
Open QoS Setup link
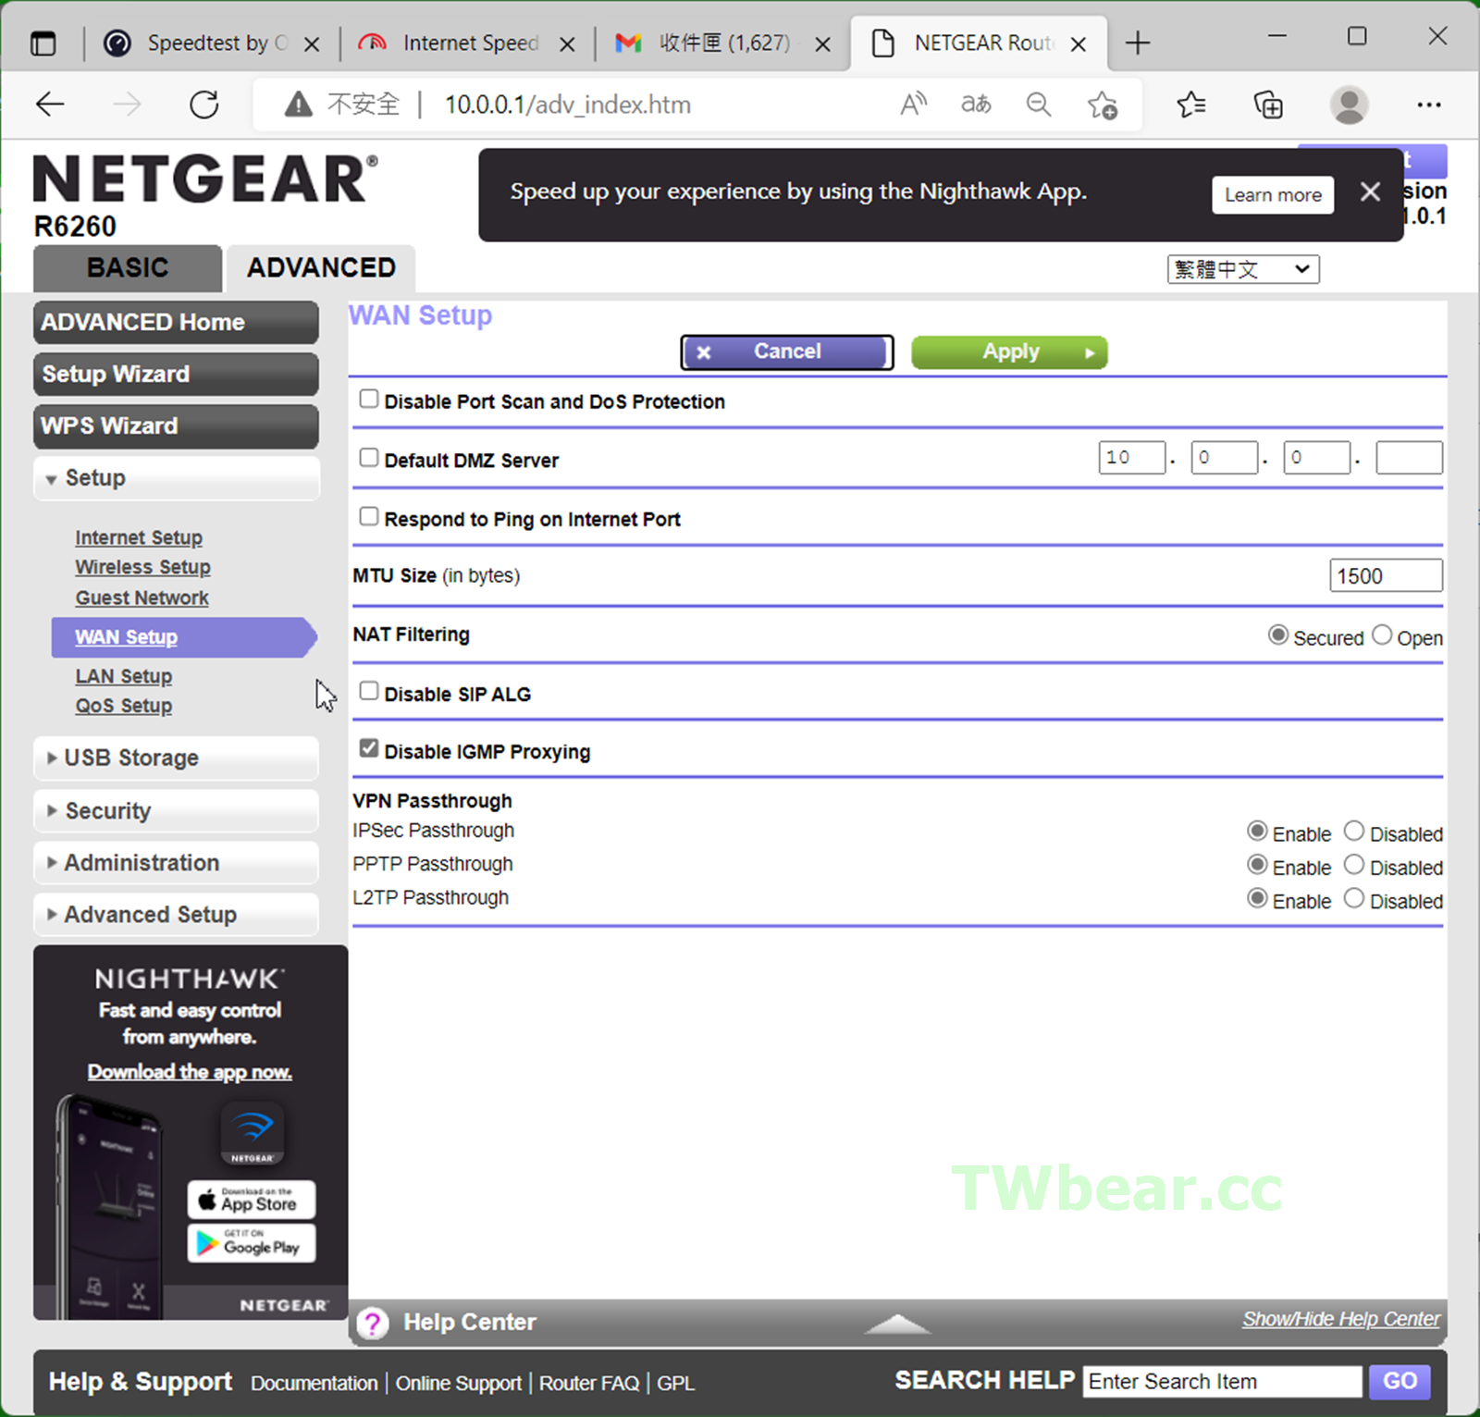(x=123, y=706)
